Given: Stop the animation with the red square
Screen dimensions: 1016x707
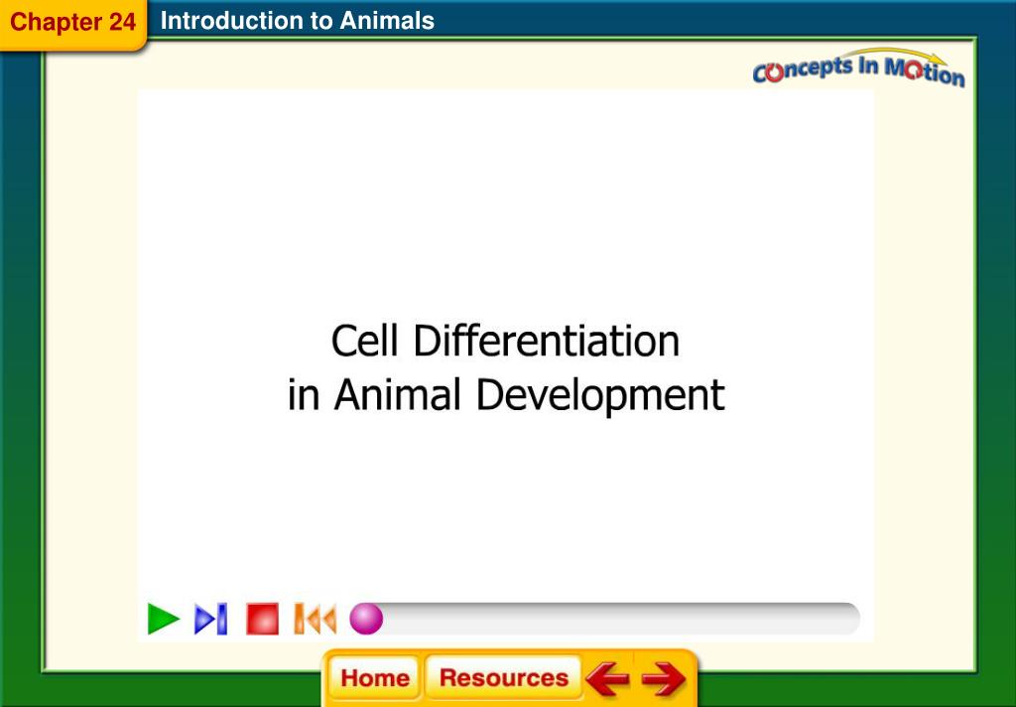Looking at the screenshot, I should (x=262, y=619).
